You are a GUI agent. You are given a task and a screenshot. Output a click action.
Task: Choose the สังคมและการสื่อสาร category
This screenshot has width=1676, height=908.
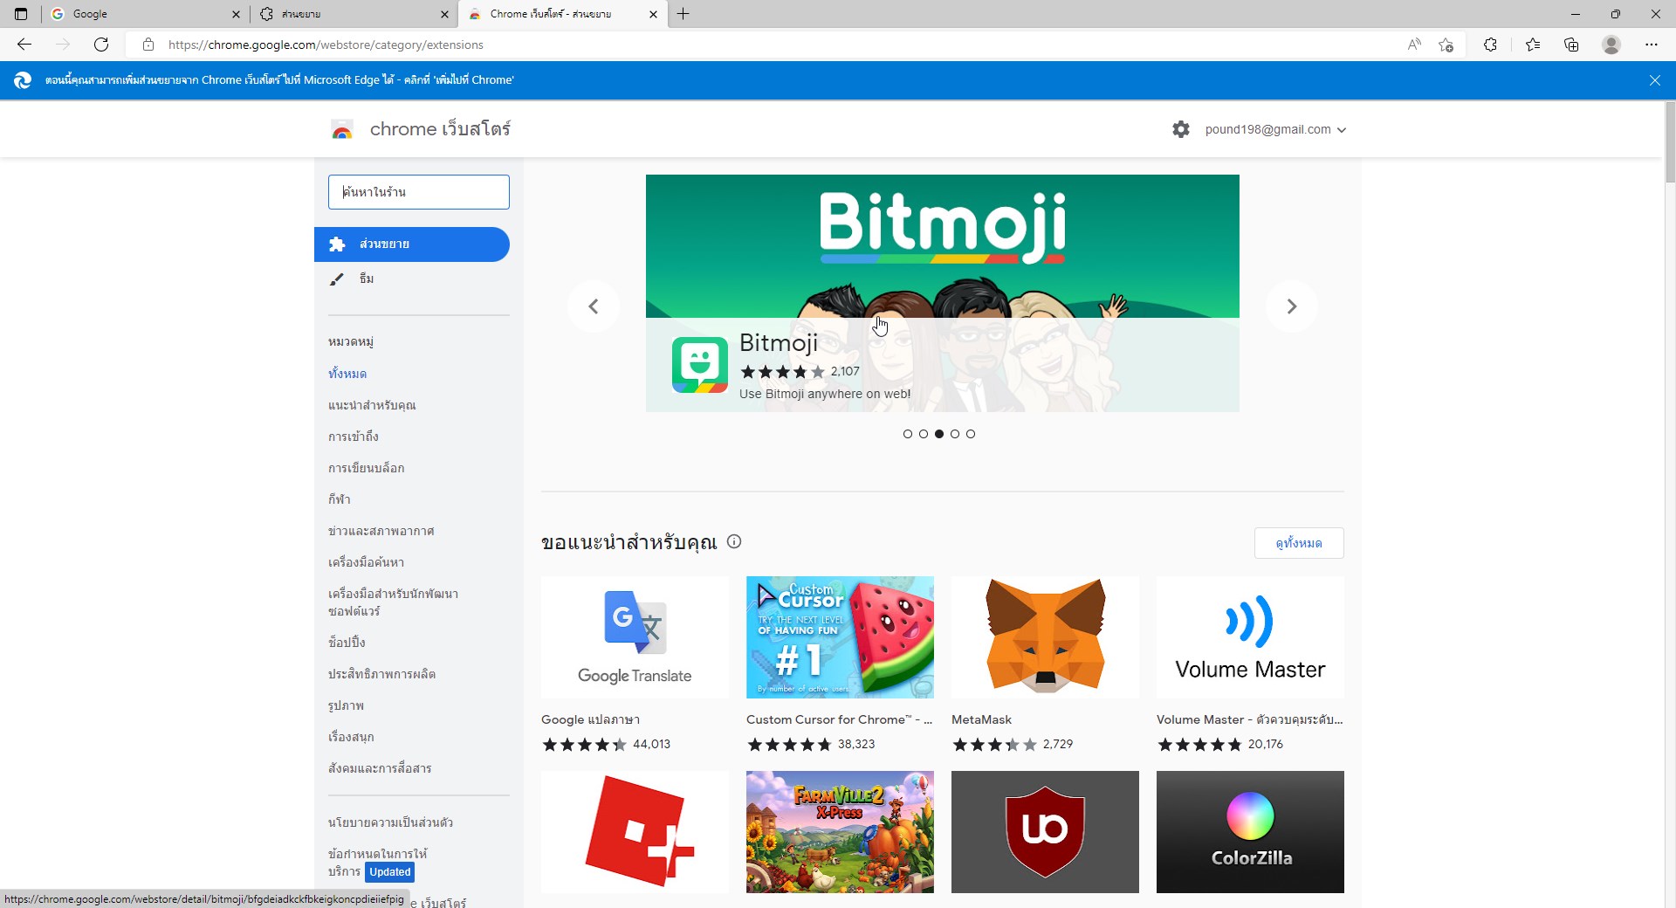(380, 768)
